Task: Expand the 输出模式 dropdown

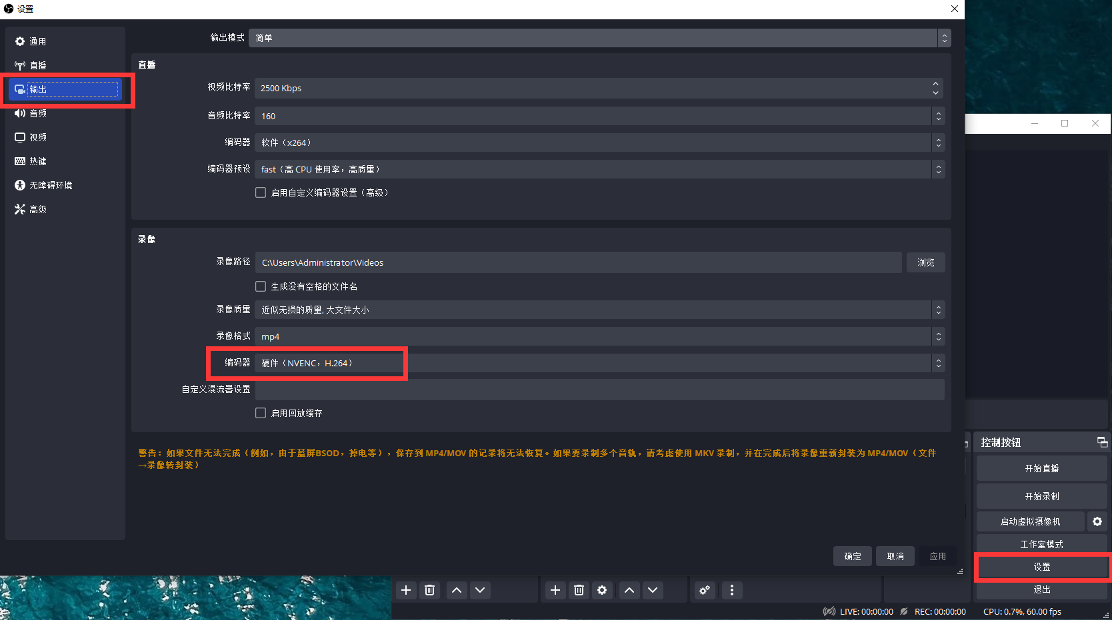Action: pyautogui.click(x=599, y=38)
